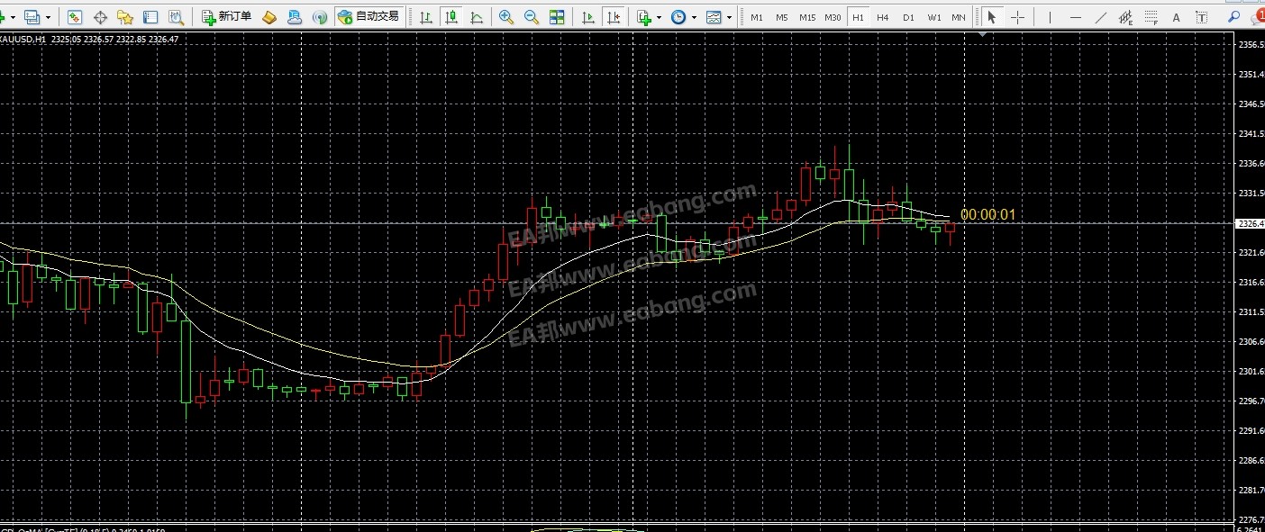Switch to the H4 timeframe

point(883,17)
